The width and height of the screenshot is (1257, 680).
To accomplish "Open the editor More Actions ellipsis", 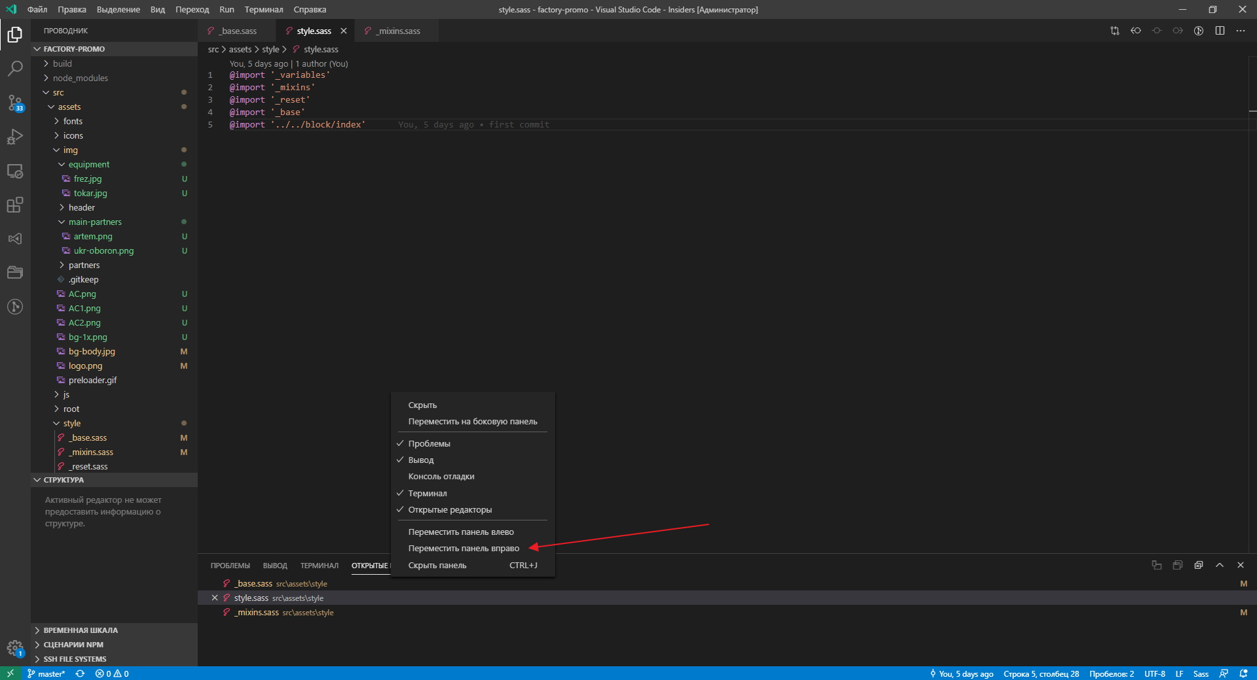I will (1241, 31).
